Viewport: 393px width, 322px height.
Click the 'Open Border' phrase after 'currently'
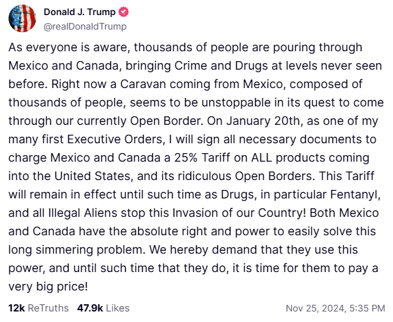click(166, 121)
